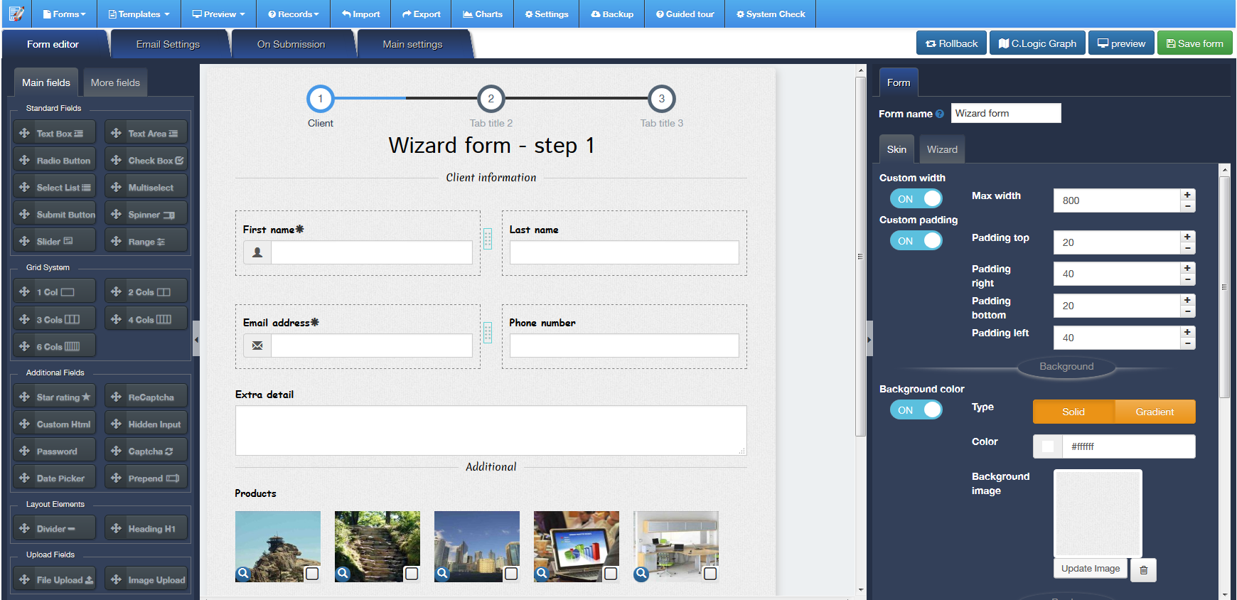Switch to the More fields tab

(115, 82)
